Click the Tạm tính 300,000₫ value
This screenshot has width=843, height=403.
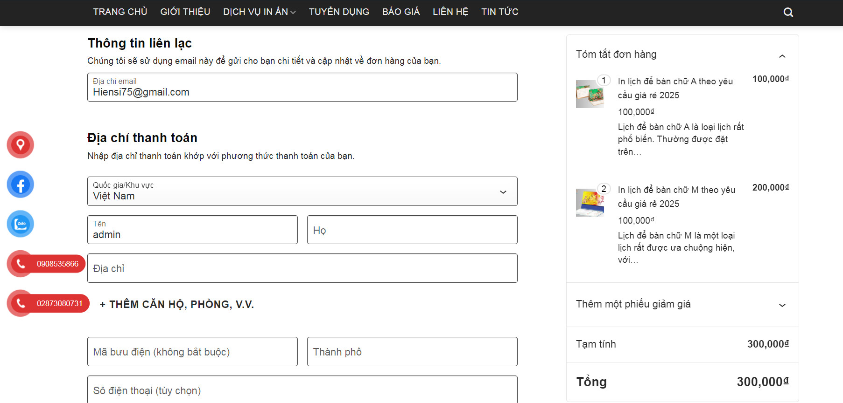[768, 344]
